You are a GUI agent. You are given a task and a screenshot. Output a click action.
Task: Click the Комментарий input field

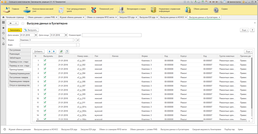(112, 35)
